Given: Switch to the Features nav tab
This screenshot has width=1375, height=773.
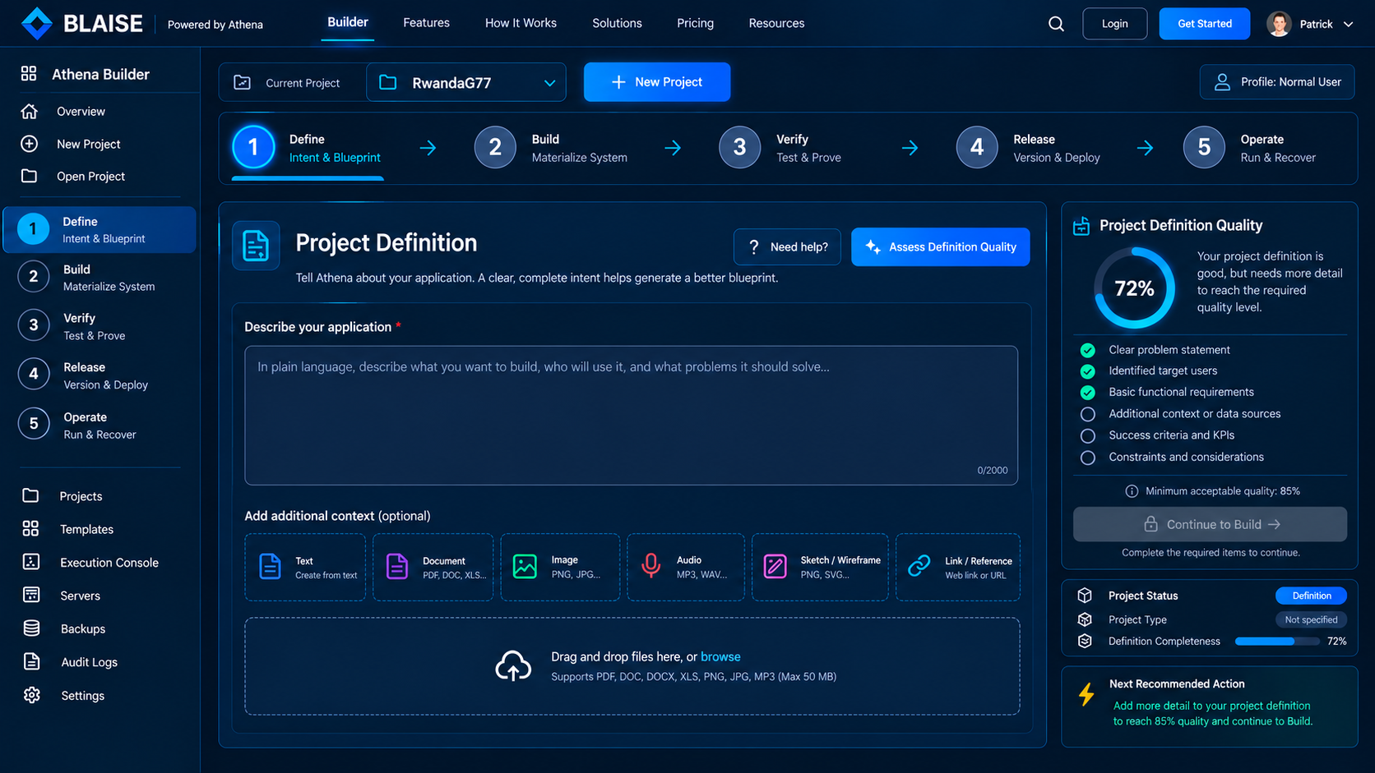Looking at the screenshot, I should point(426,23).
